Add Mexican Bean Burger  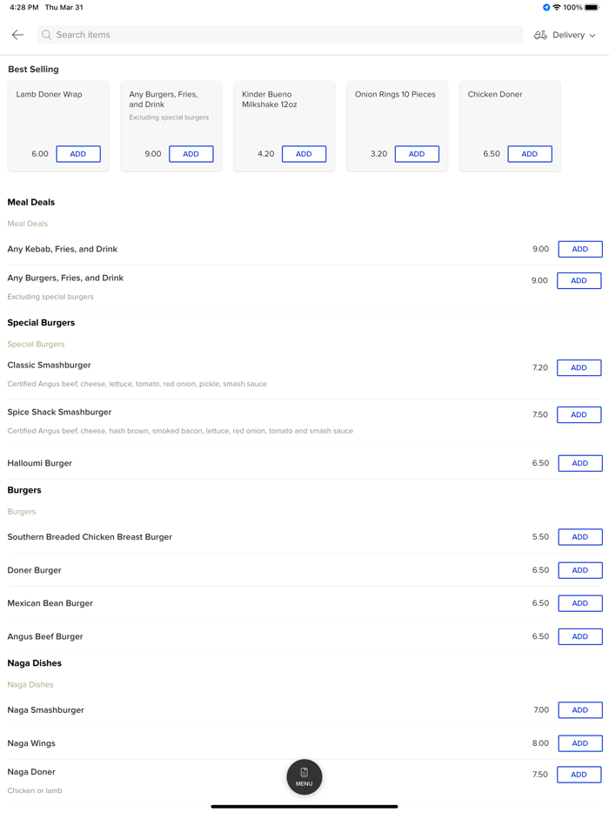click(579, 603)
